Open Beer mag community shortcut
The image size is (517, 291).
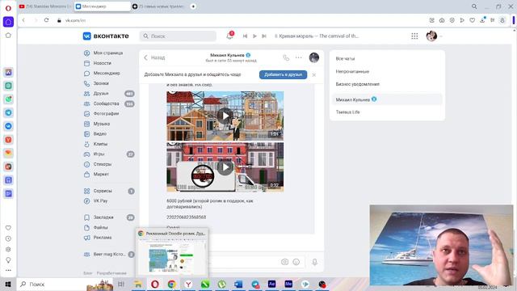point(109,255)
